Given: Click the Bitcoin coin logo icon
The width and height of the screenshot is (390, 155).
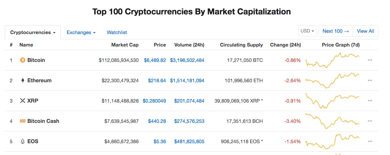Looking at the screenshot, I should click(x=23, y=60).
